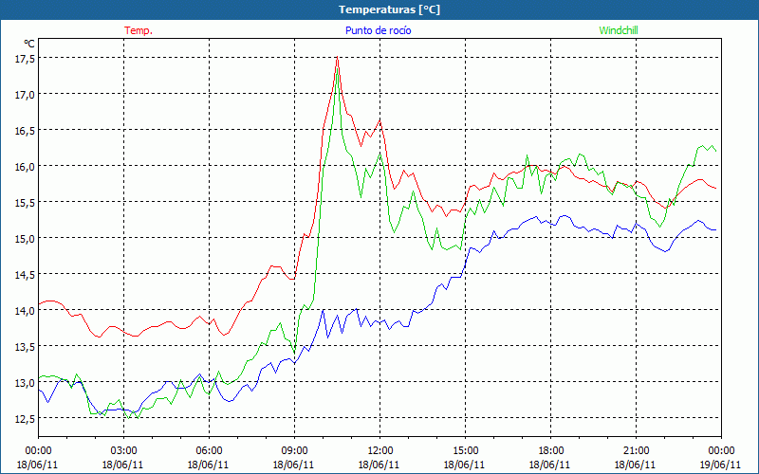Click the 17,0 y-axis value
The height and width of the screenshot is (474, 759).
(26, 94)
